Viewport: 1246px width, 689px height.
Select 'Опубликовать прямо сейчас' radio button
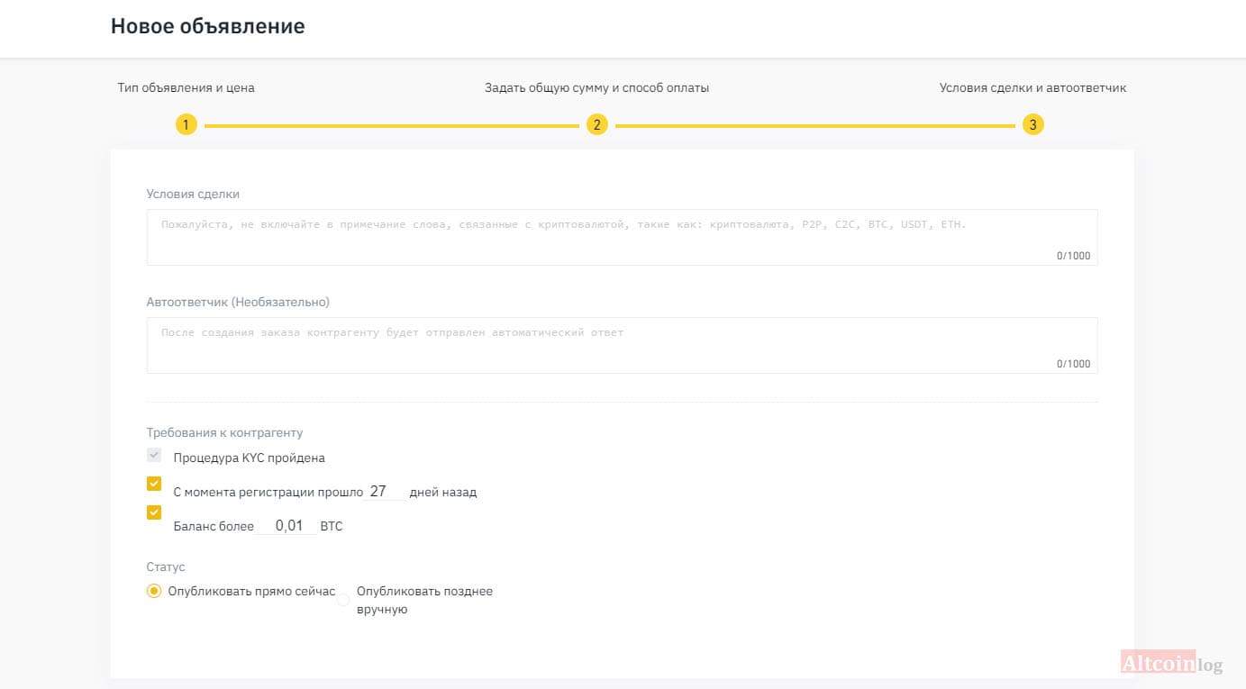[x=154, y=591]
